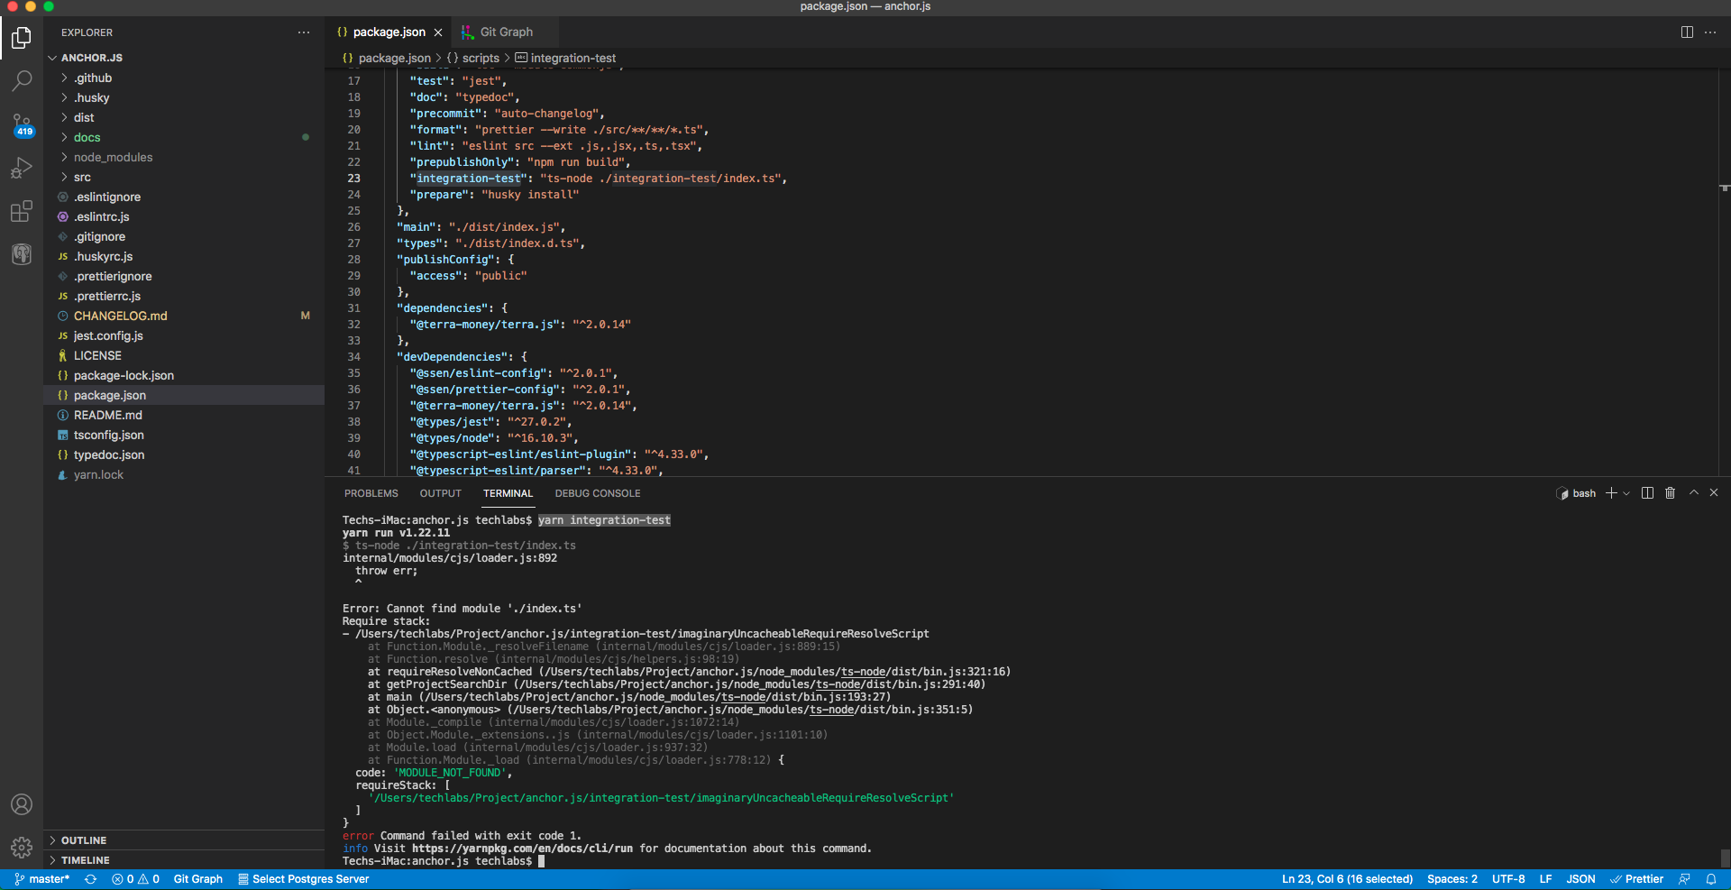Image resolution: width=1731 pixels, height=890 pixels.
Task: Click scripts breadcrumb segment
Action: (x=473, y=58)
